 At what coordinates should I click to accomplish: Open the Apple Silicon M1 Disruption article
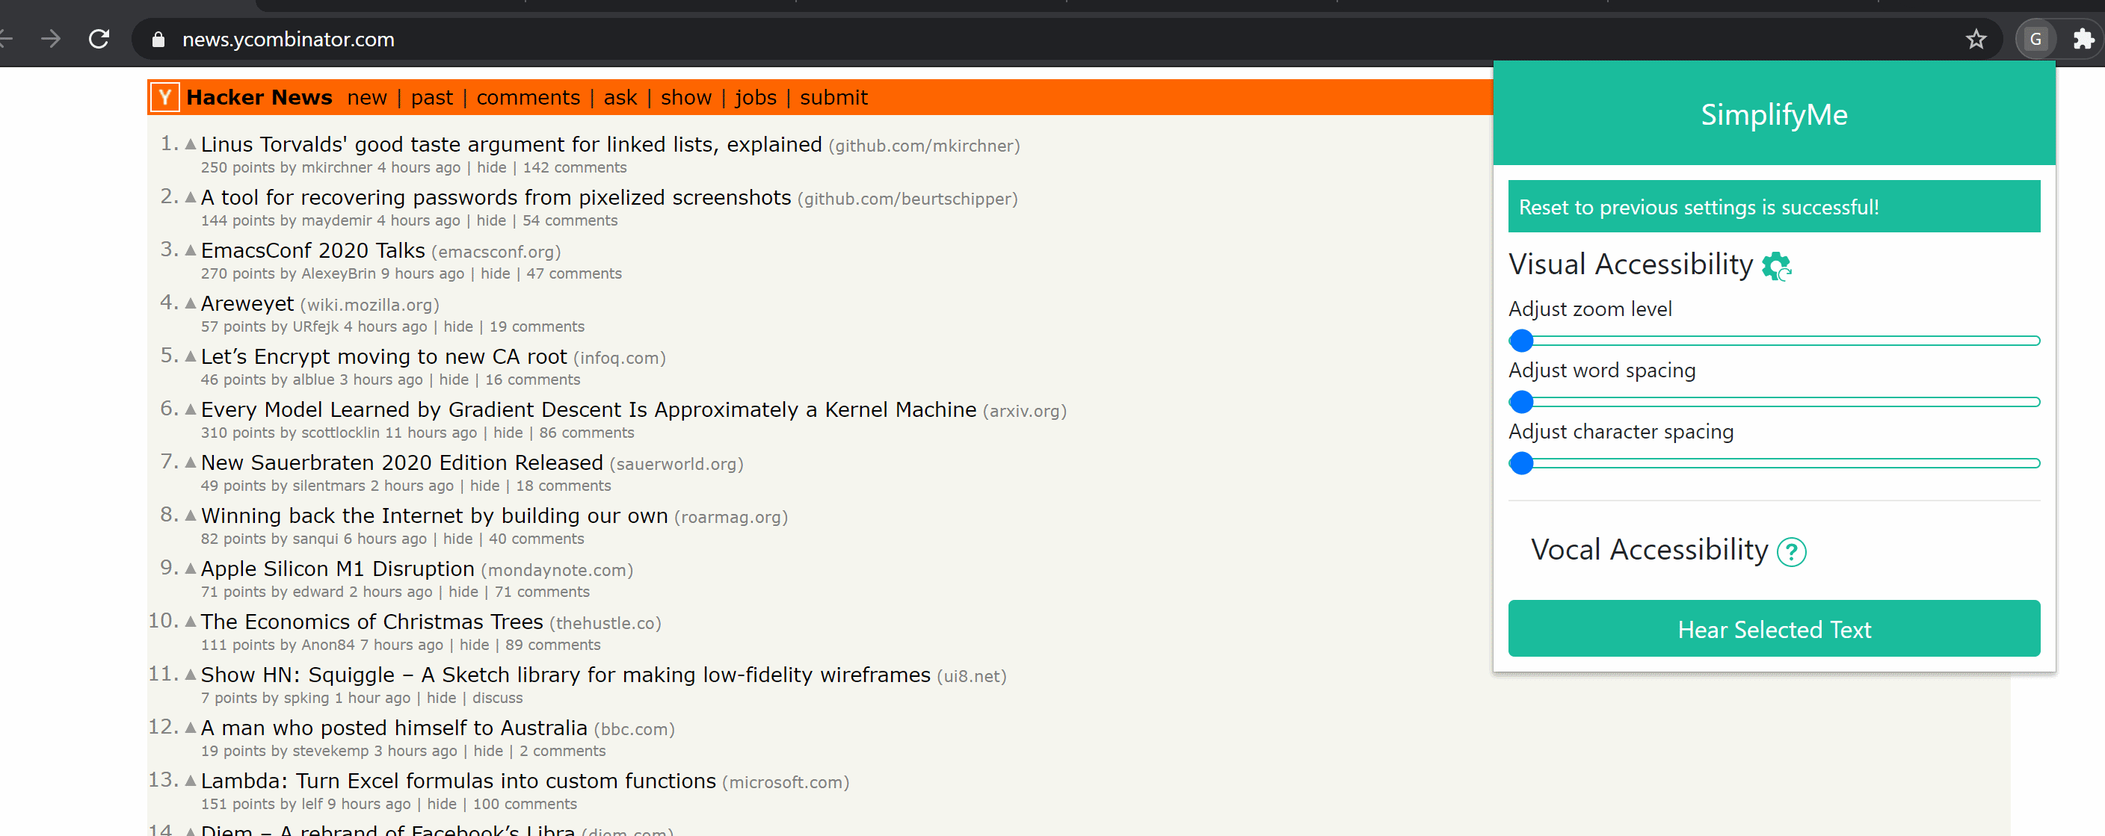pyautogui.click(x=336, y=569)
